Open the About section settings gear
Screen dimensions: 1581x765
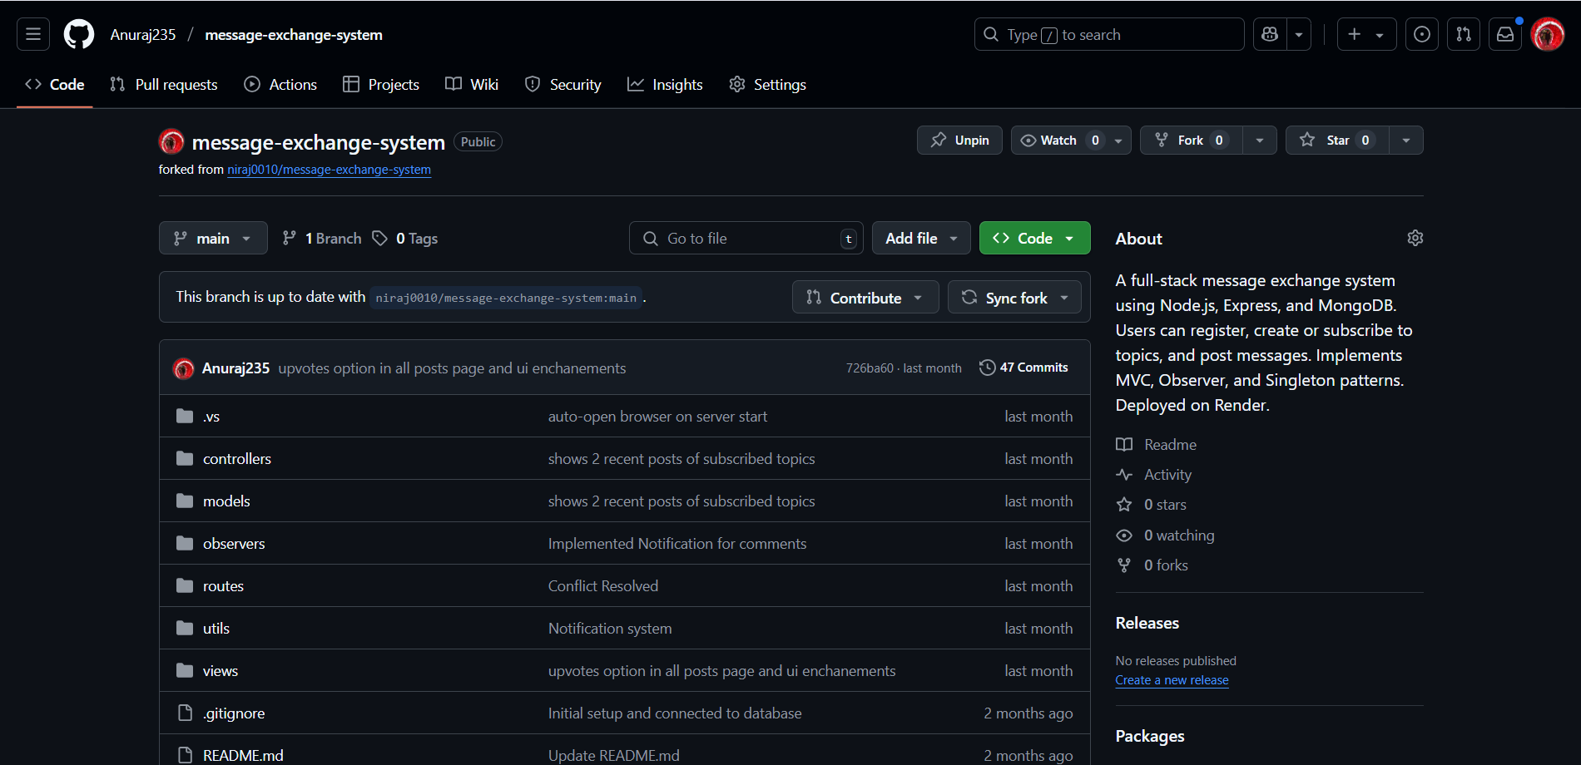pyautogui.click(x=1415, y=238)
